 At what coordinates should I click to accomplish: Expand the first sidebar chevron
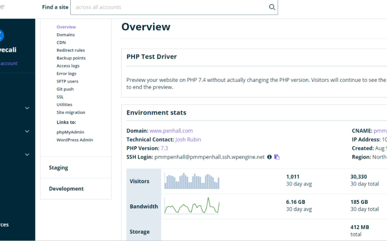[27, 108]
